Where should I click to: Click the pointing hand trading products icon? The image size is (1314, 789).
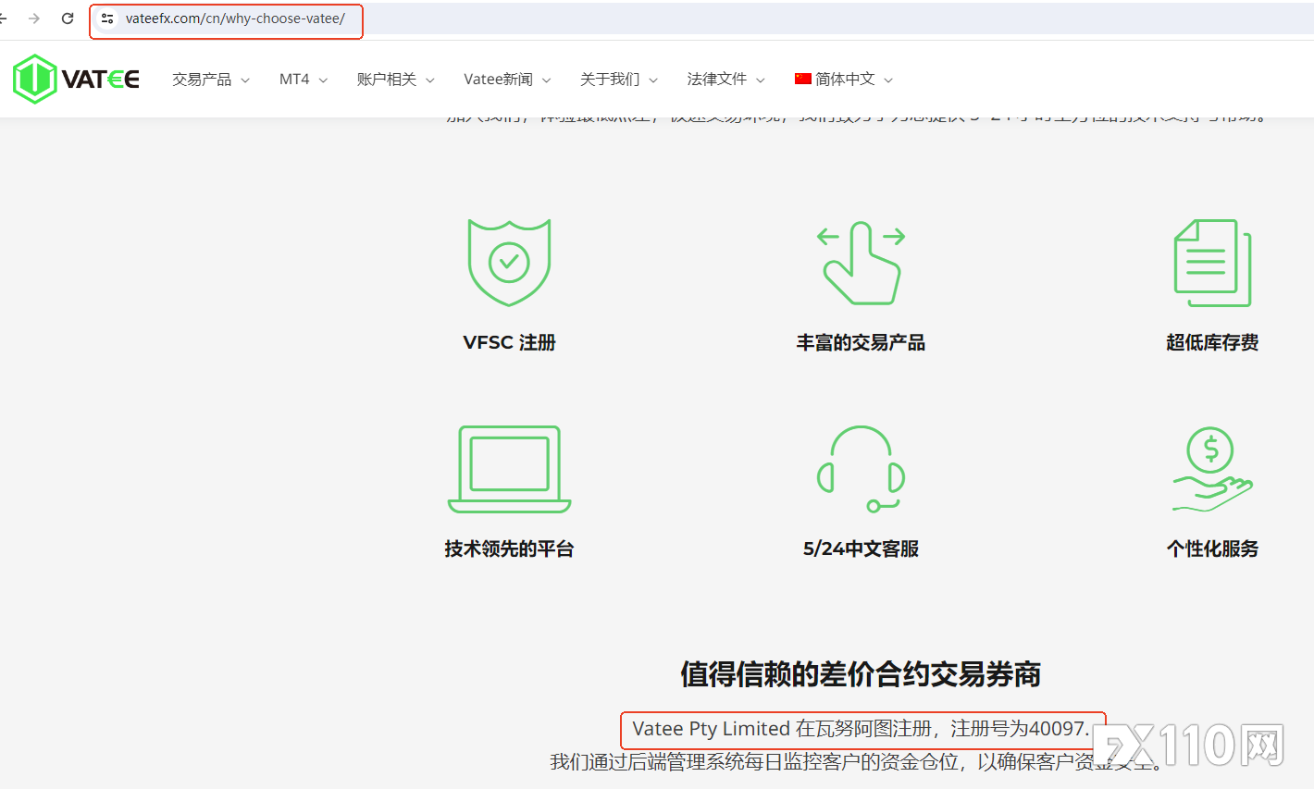coord(862,263)
